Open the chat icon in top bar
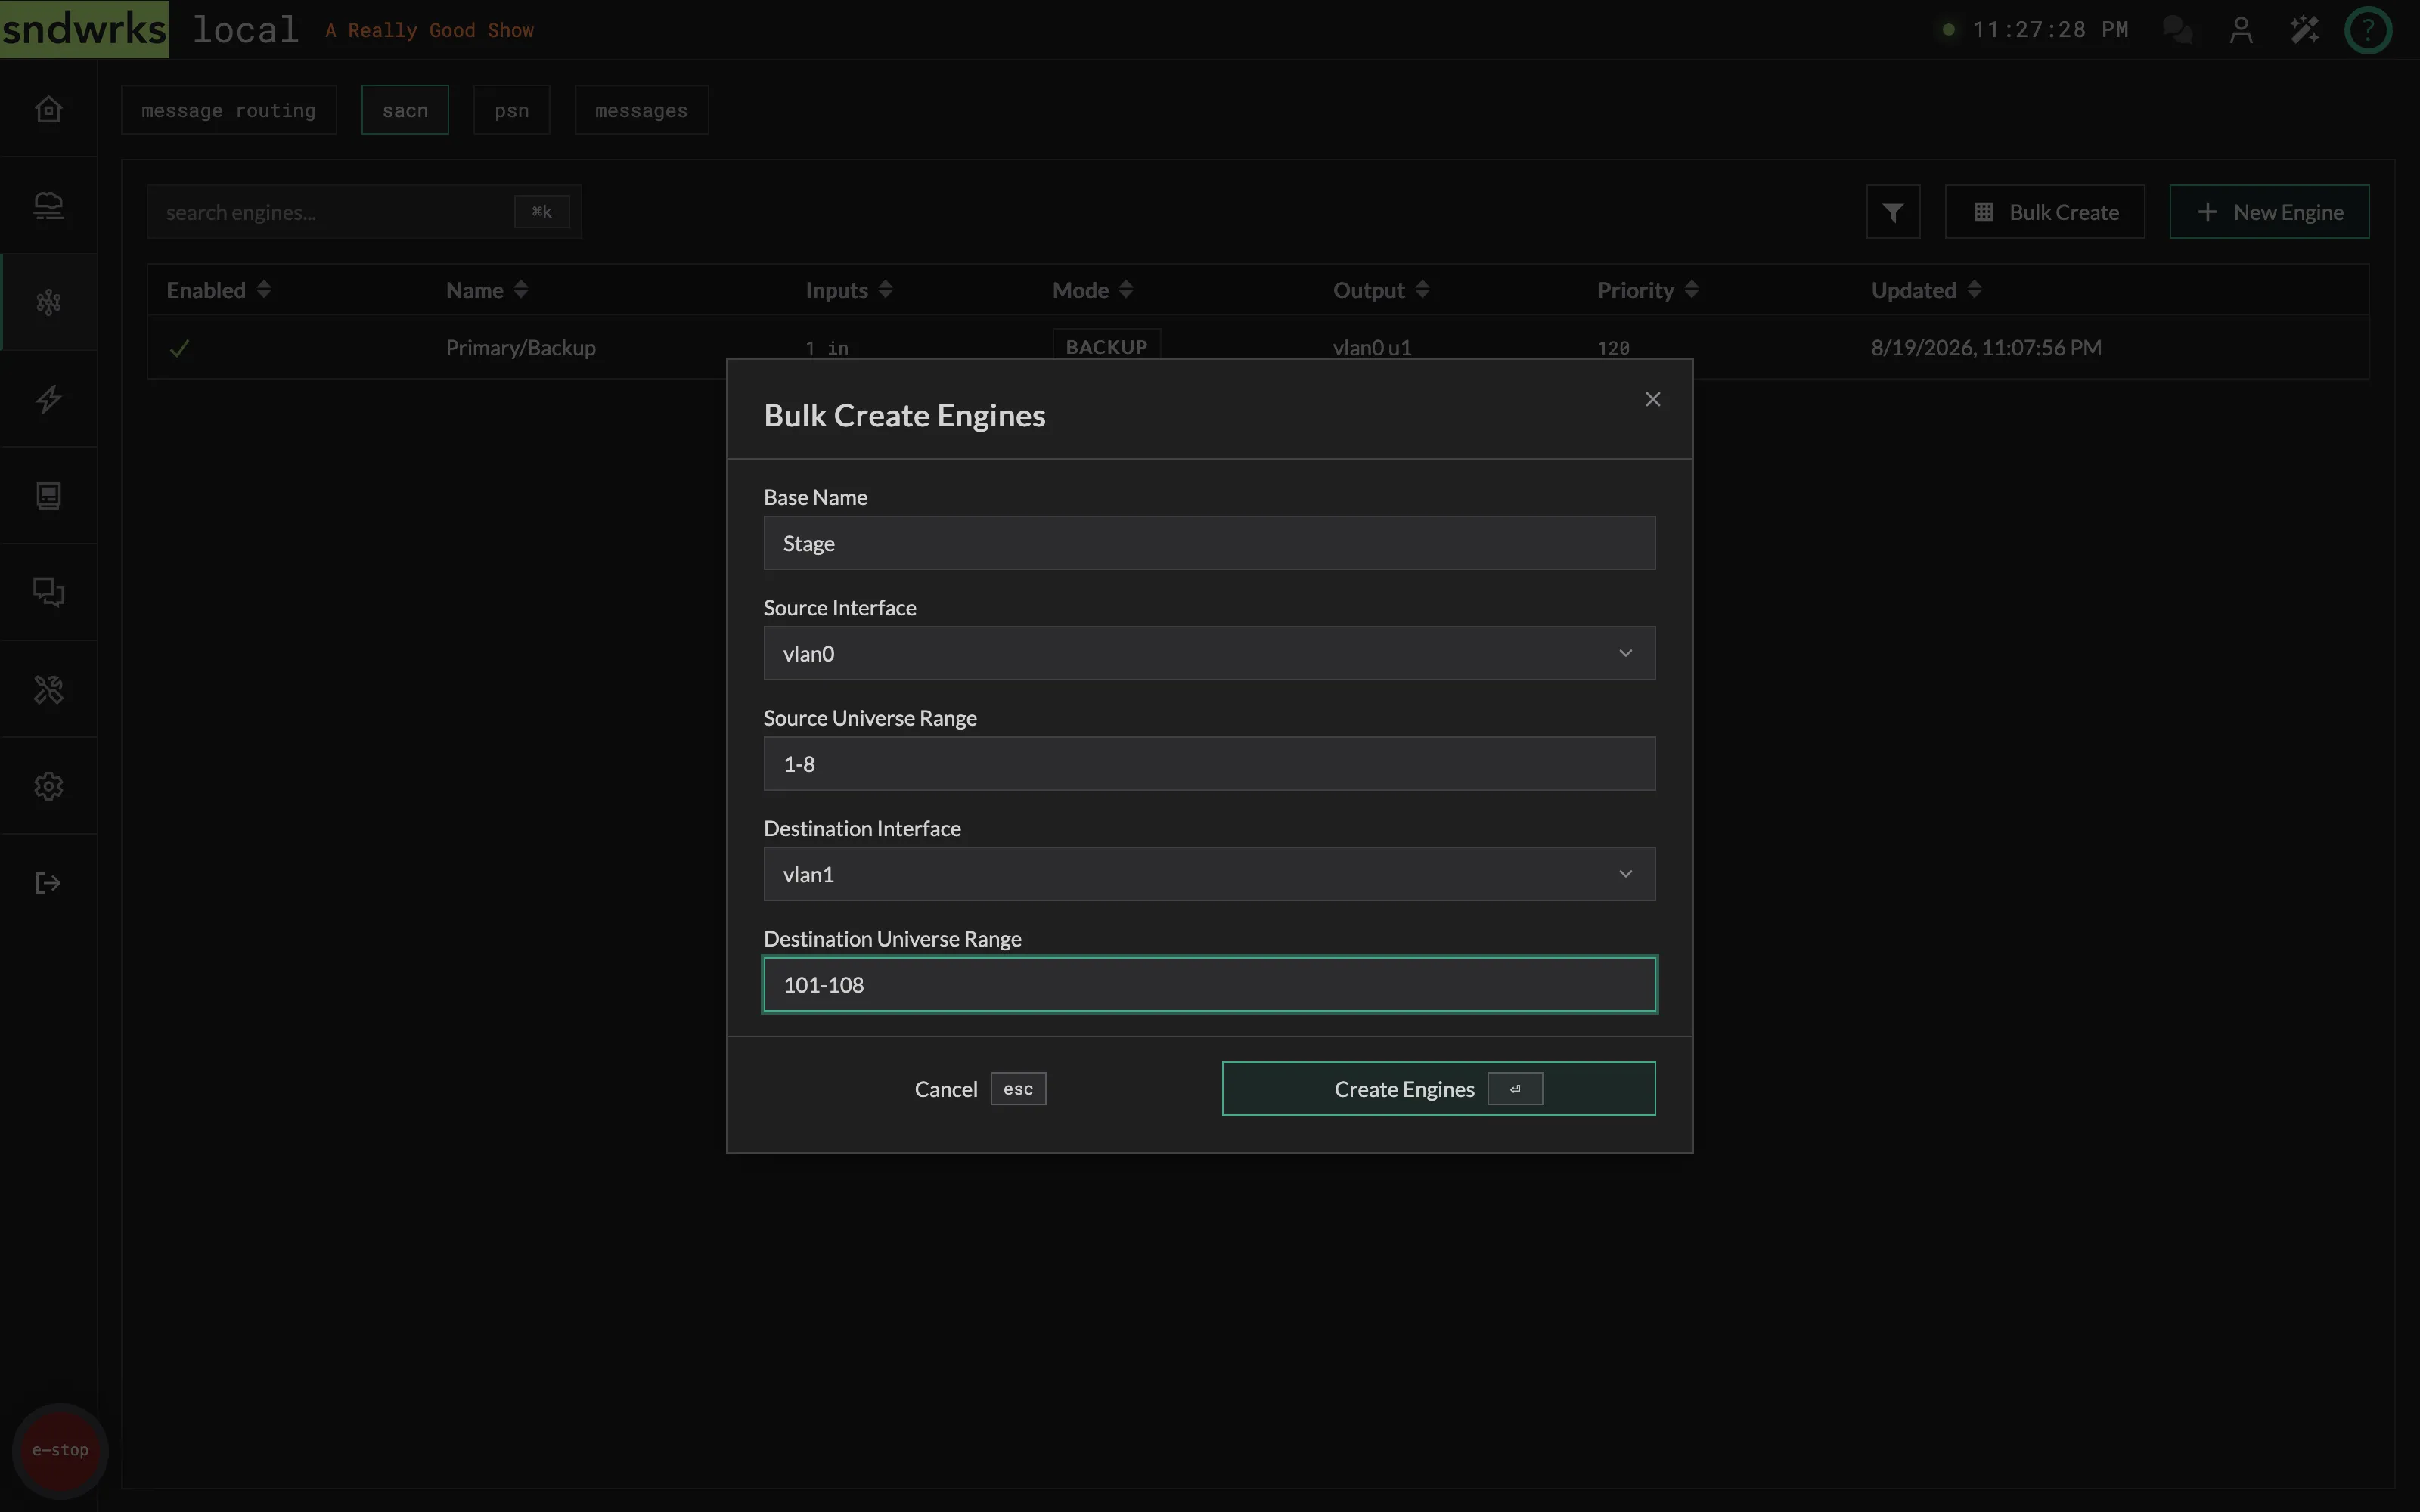Image resolution: width=2420 pixels, height=1512 pixels. coord(2177,29)
